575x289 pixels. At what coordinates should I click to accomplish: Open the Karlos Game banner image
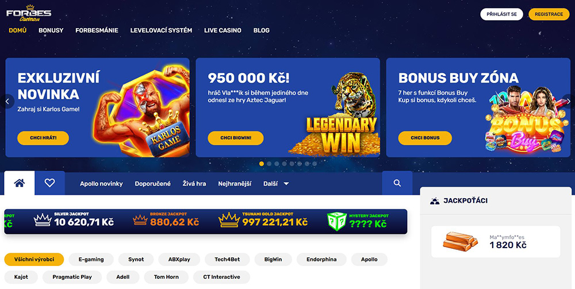pos(141,110)
